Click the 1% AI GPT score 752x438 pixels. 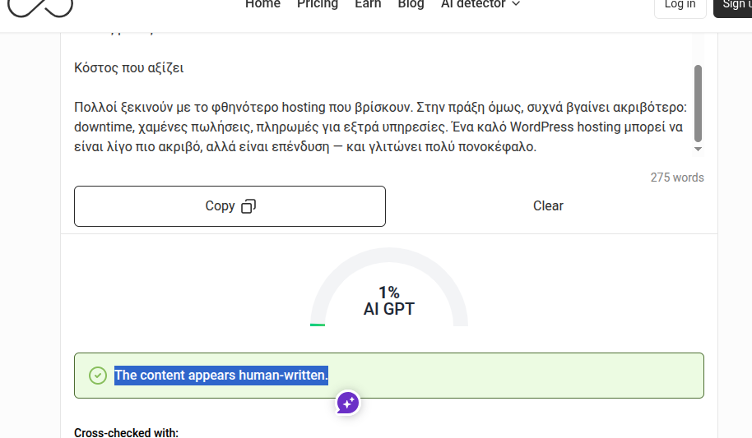(389, 301)
